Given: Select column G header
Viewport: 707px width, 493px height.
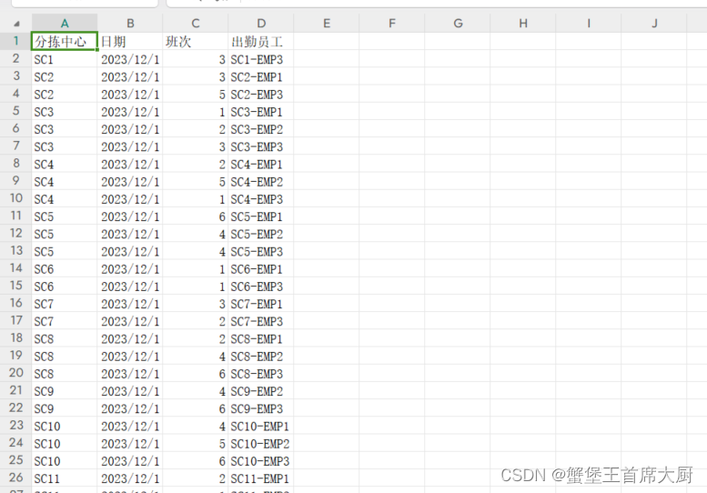Looking at the screenshot, I should pyautogui.click(x=458, y=23).
